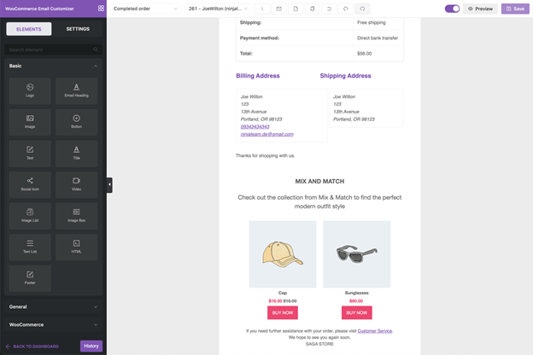Open the Completed order email type dropdown

tap(145, 9)
